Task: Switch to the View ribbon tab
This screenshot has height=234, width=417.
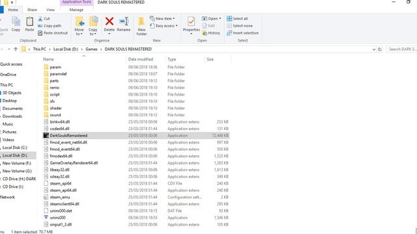Action: [50, 10]
